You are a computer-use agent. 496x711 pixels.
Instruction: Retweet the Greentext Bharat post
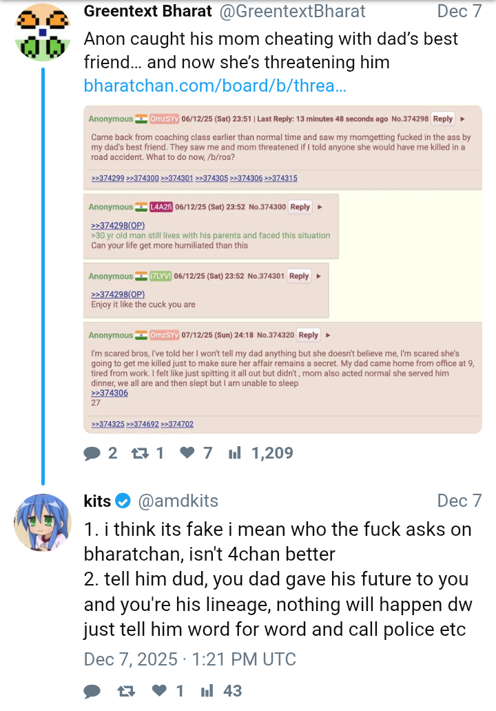click(140, 453)
